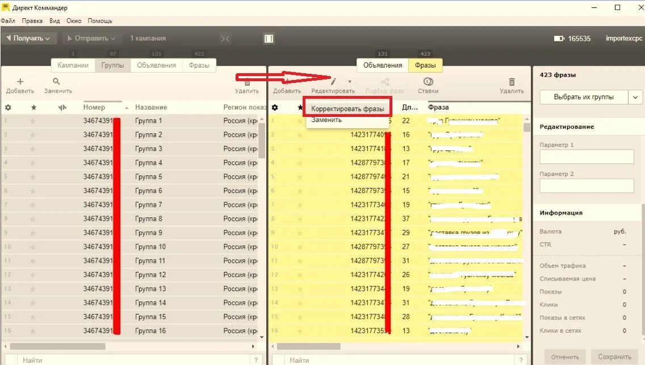Screen dimensions: 645x365
Task: Click the status arrows column header in groups table
Action: click(62, 107)
